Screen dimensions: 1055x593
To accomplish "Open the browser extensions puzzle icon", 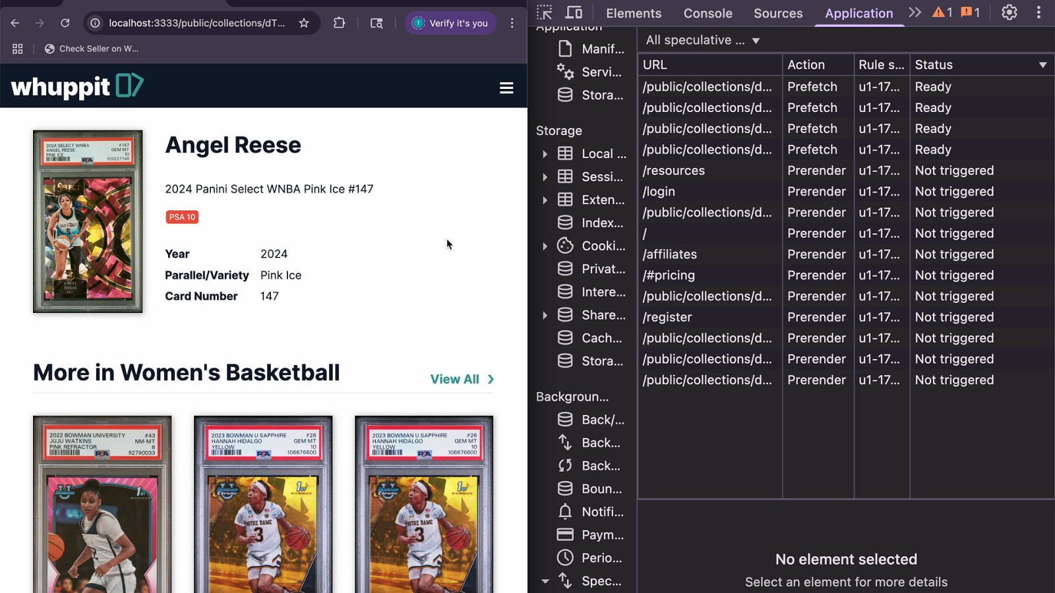I will (x=339, y=23).
